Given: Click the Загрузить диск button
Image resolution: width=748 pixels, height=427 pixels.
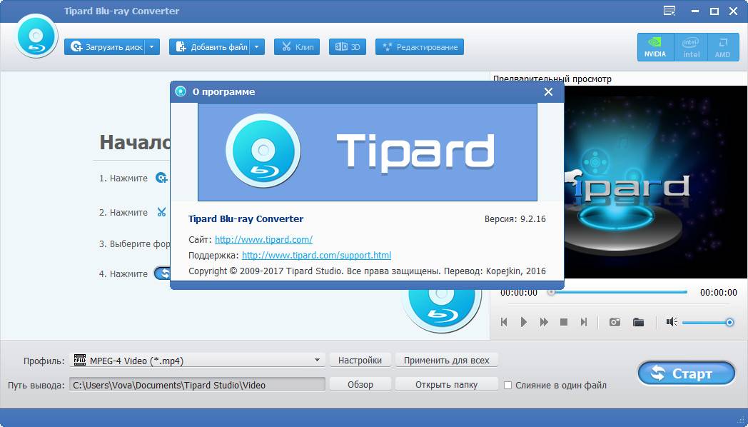Looking at the screenshot, I should tap(104, 46).
